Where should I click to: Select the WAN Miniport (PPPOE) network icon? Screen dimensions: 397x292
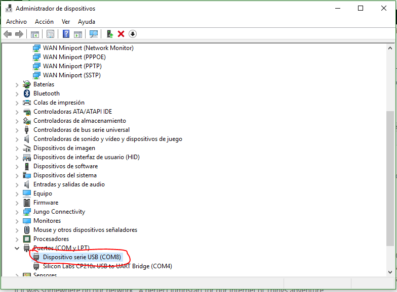click(x=36, y=57)
